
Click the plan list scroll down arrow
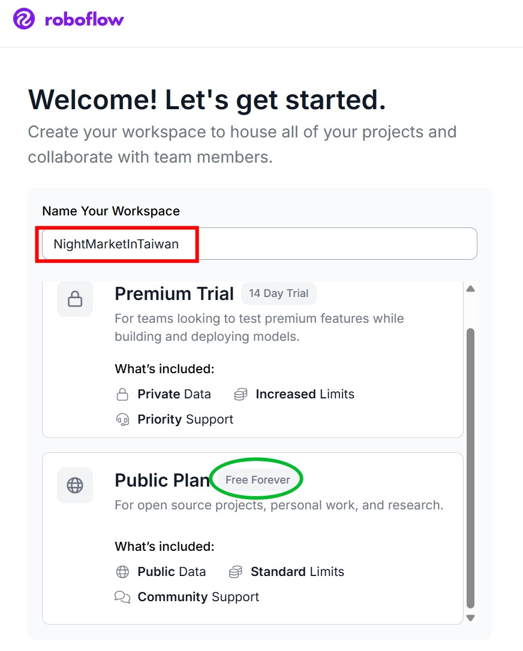point(471,617)
